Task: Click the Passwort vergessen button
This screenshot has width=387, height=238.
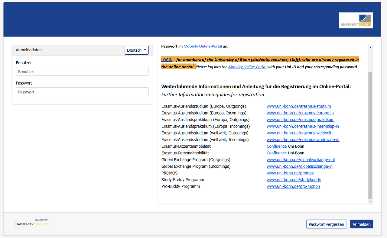Action: (326, 224)
